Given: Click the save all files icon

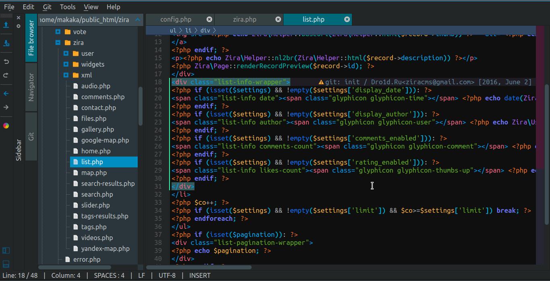Looking at the screenshot, I should click(x=6, y=43).
